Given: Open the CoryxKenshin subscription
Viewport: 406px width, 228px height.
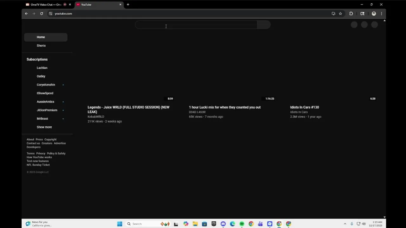Looking at the screenshot, I should pyautogui.click(x=46, y=85).
